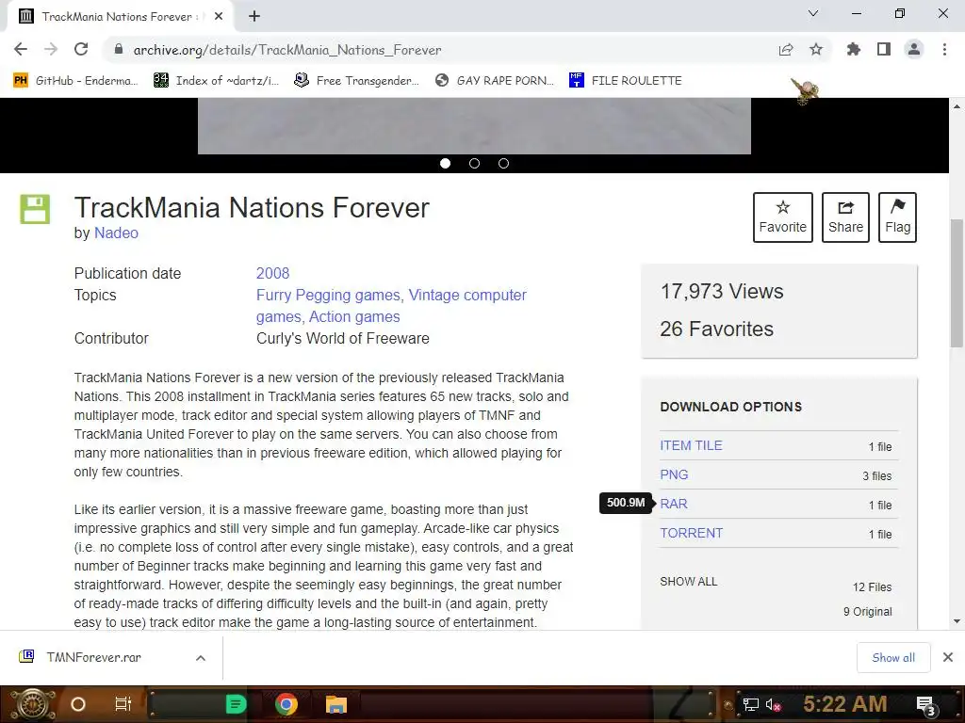Open downloaded TMNForever.rar file
This screenshot has width=965, height=723.
[93, 657]
